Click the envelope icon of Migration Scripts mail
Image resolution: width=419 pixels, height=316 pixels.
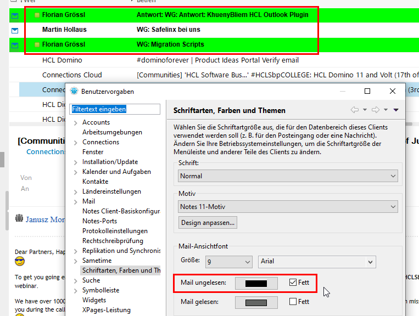pyautogui.click(x=15, y=45)
